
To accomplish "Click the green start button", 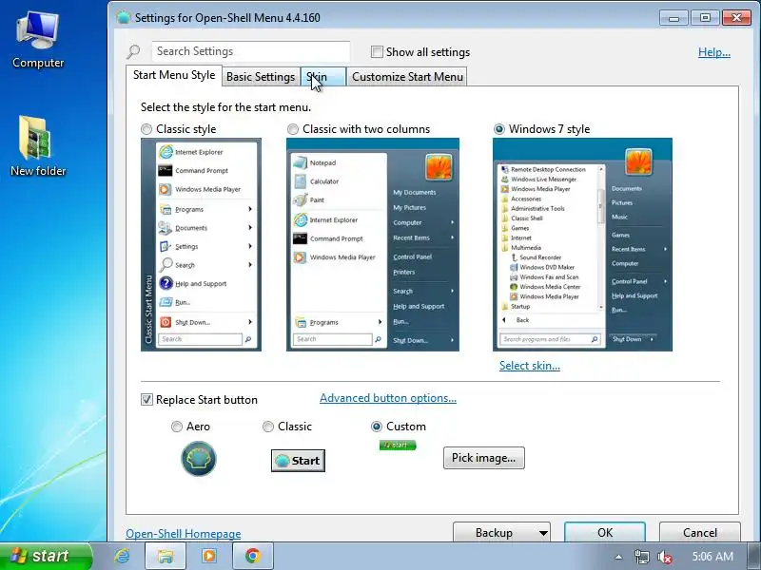I will [46, 556].
